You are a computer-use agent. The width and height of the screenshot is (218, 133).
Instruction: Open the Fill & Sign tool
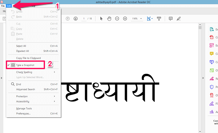pyautogui.click(x=212, y=104)
